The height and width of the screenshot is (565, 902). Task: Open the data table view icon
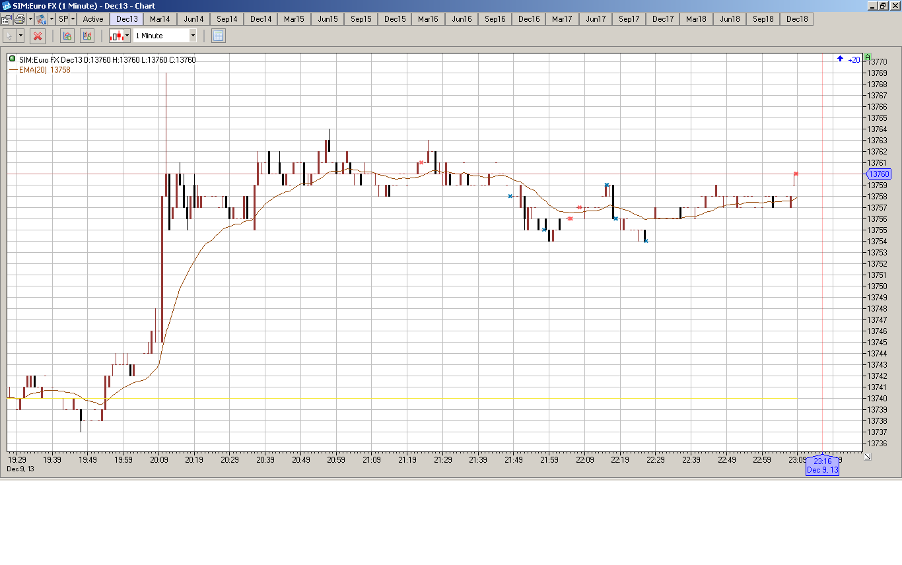pyautogui.click(x=219, y=36)
